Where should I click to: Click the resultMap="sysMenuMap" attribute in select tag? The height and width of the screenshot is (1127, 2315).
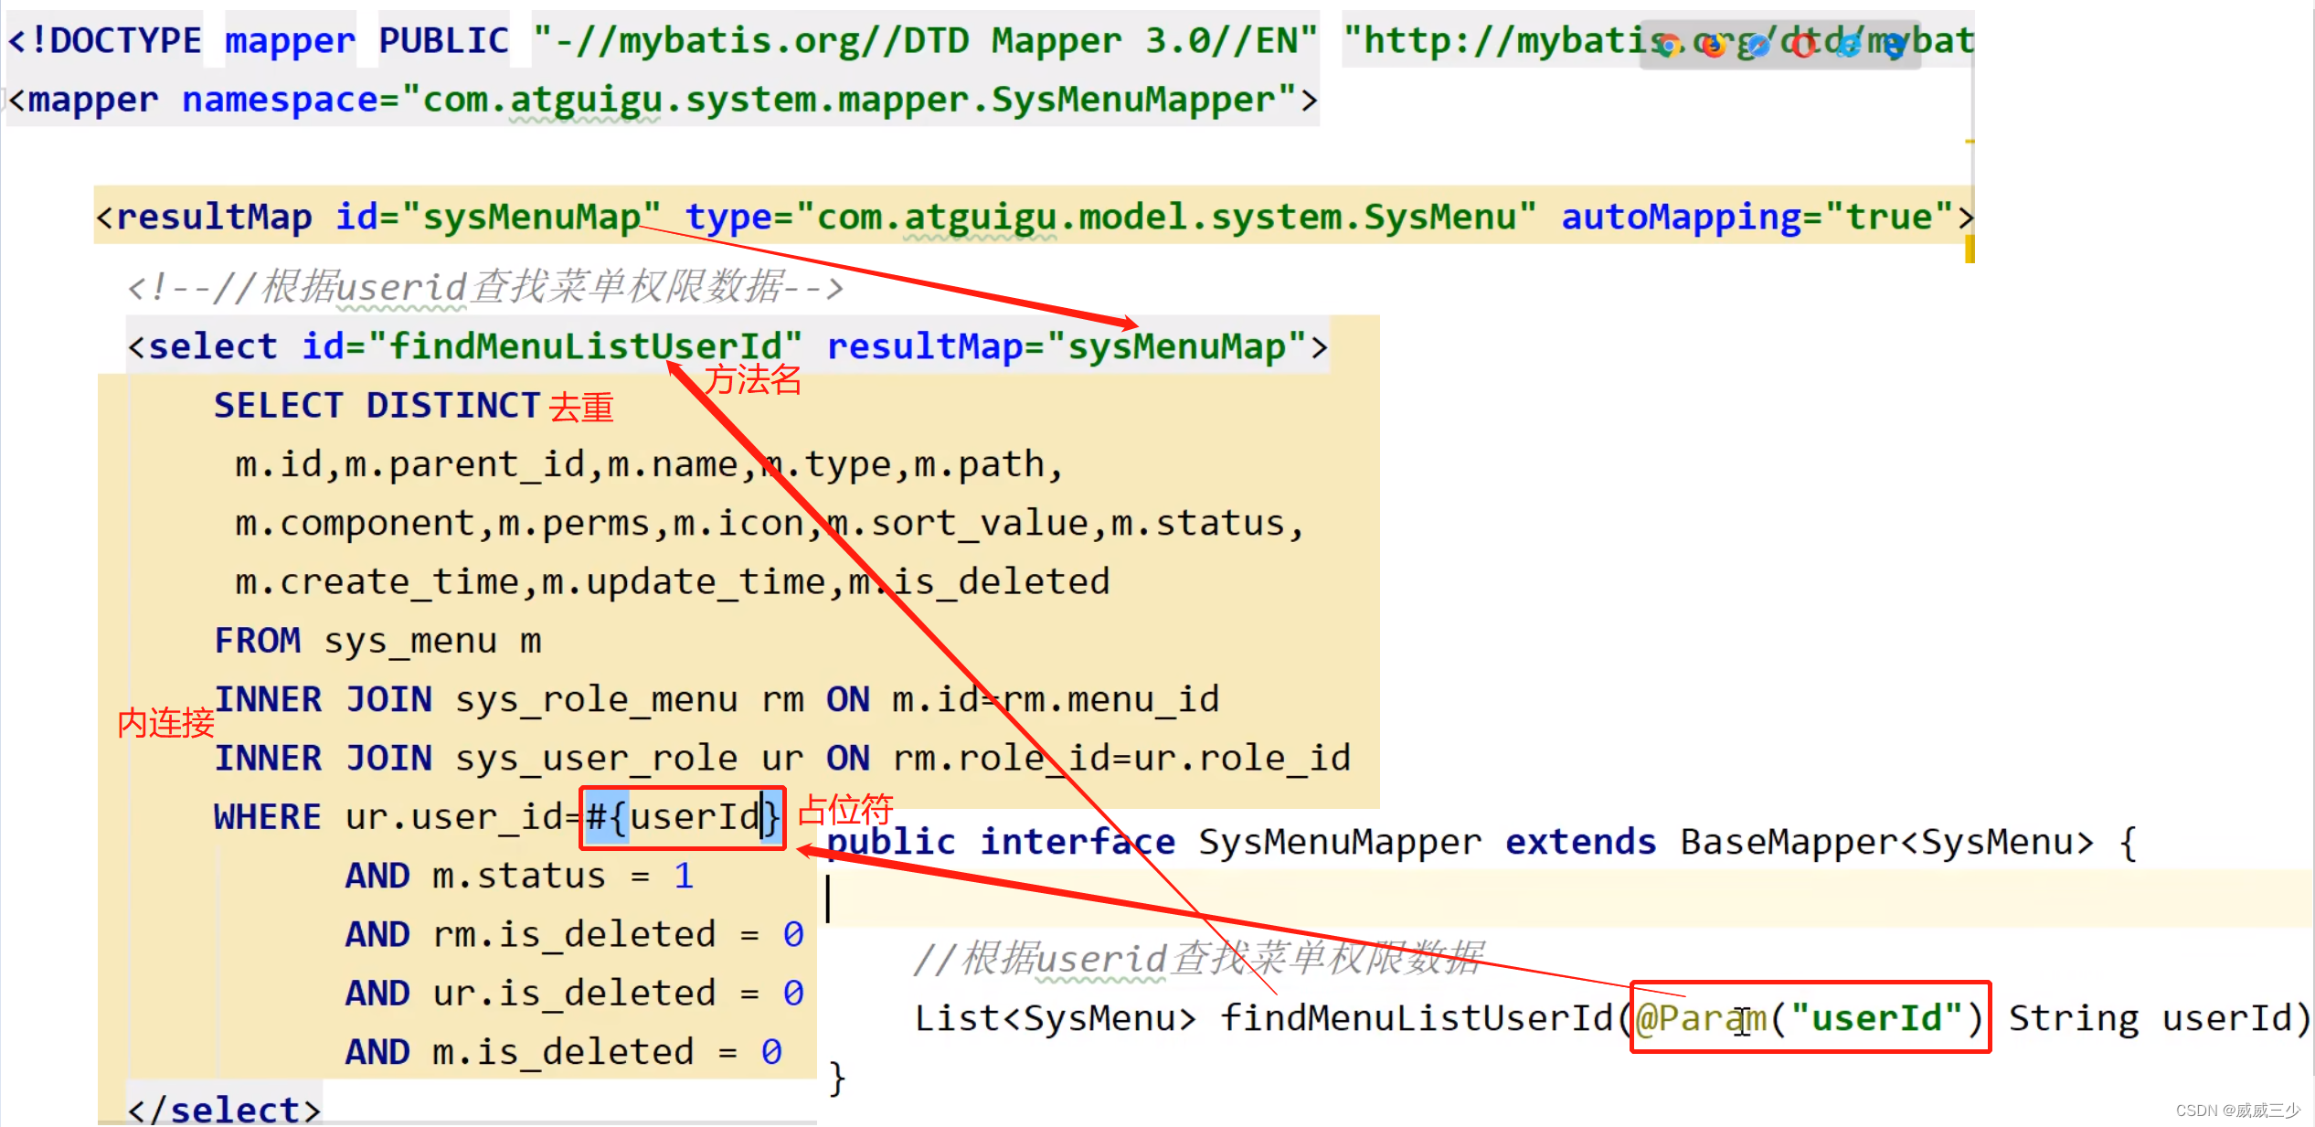click(x=1066, y=346)
